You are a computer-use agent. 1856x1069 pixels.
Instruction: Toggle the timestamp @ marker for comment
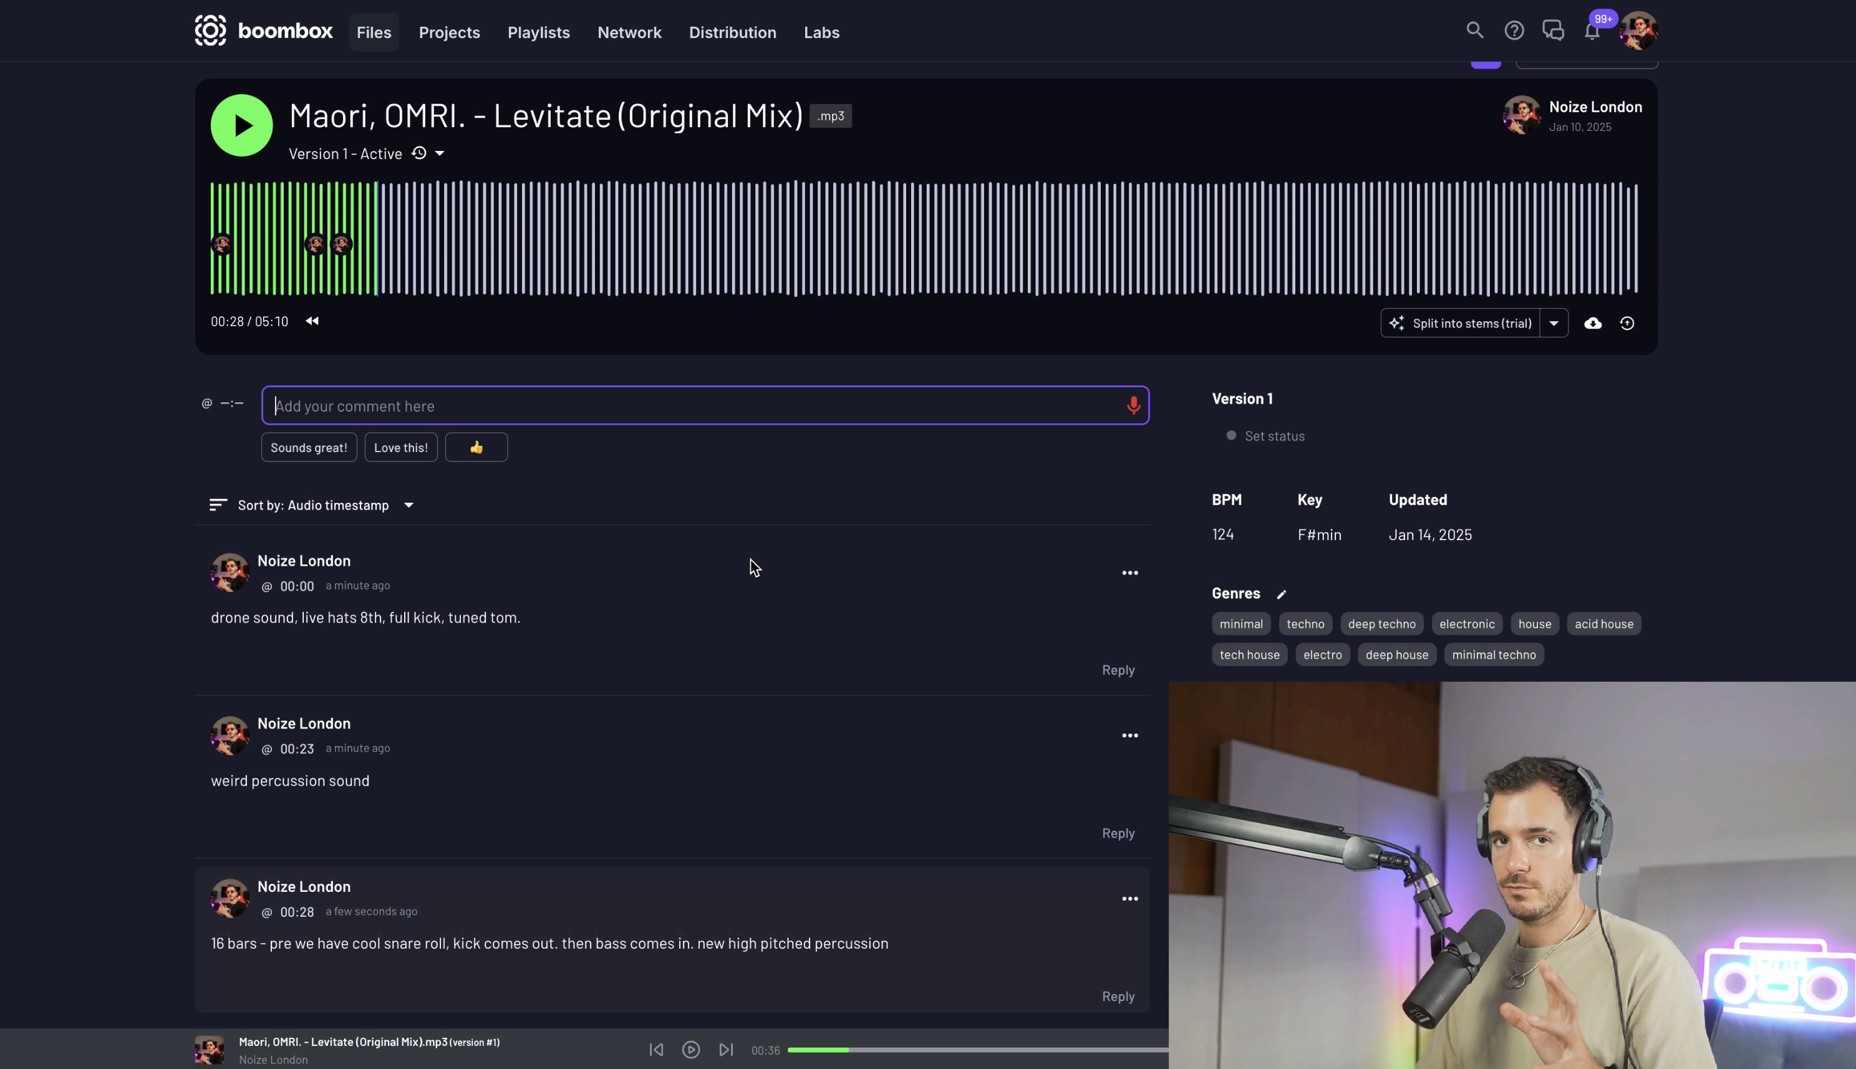(207, 403)
